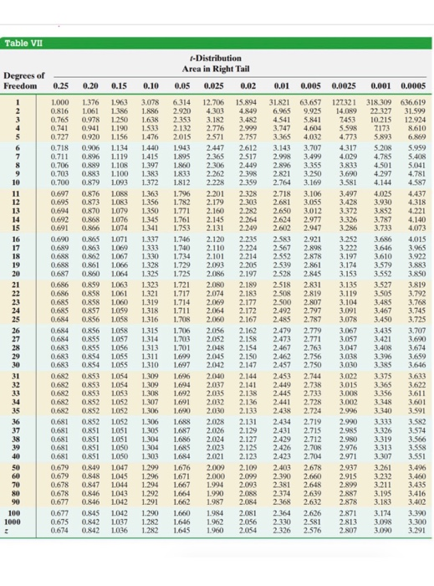
Task: Select the 0.05 column header
Action: [x=182, y=86]
